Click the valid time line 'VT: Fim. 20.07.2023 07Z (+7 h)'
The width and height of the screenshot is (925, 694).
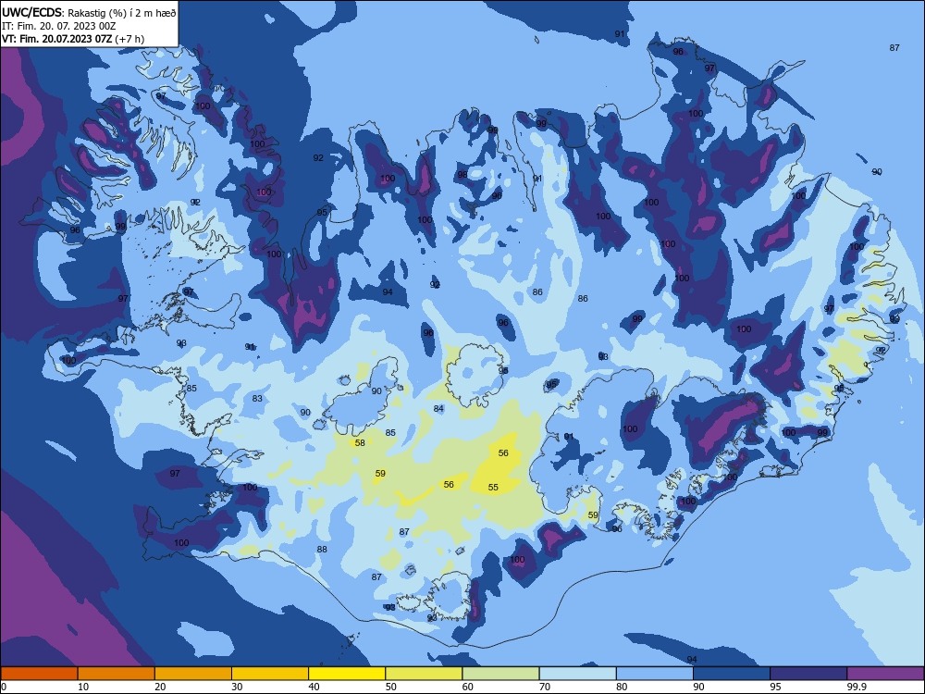coord(73,39)
